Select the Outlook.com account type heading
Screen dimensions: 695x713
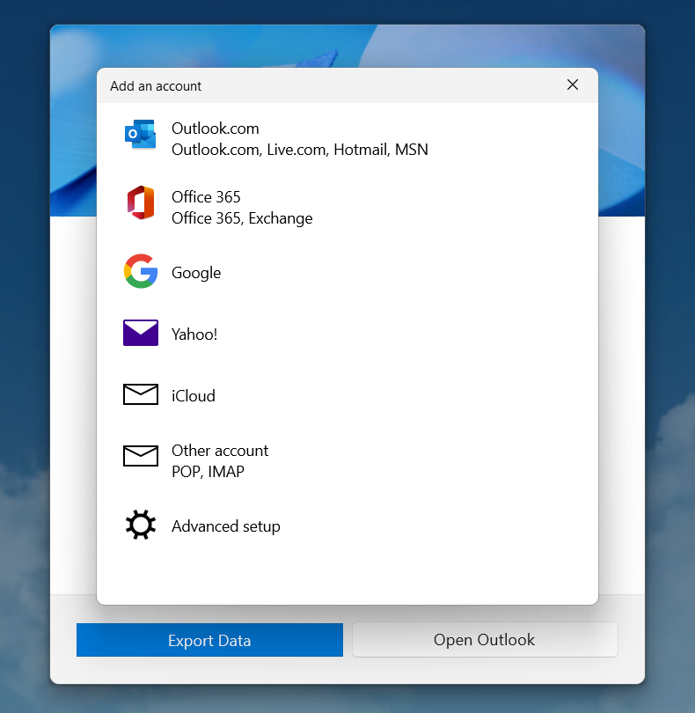216,129
